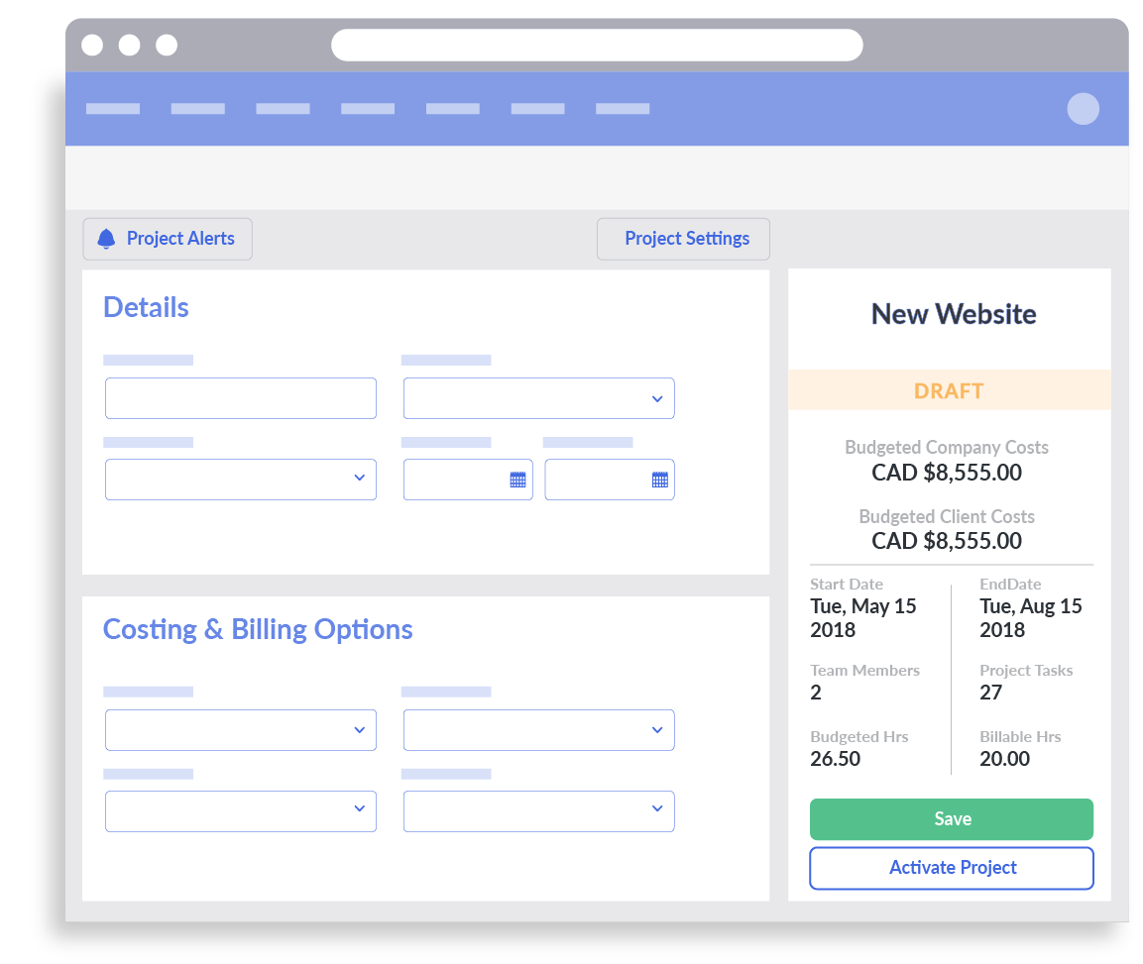The height and width of the screenshot is (964, 1143).
Task: Click the first text input in Details
Action: (x=241, y=398)
